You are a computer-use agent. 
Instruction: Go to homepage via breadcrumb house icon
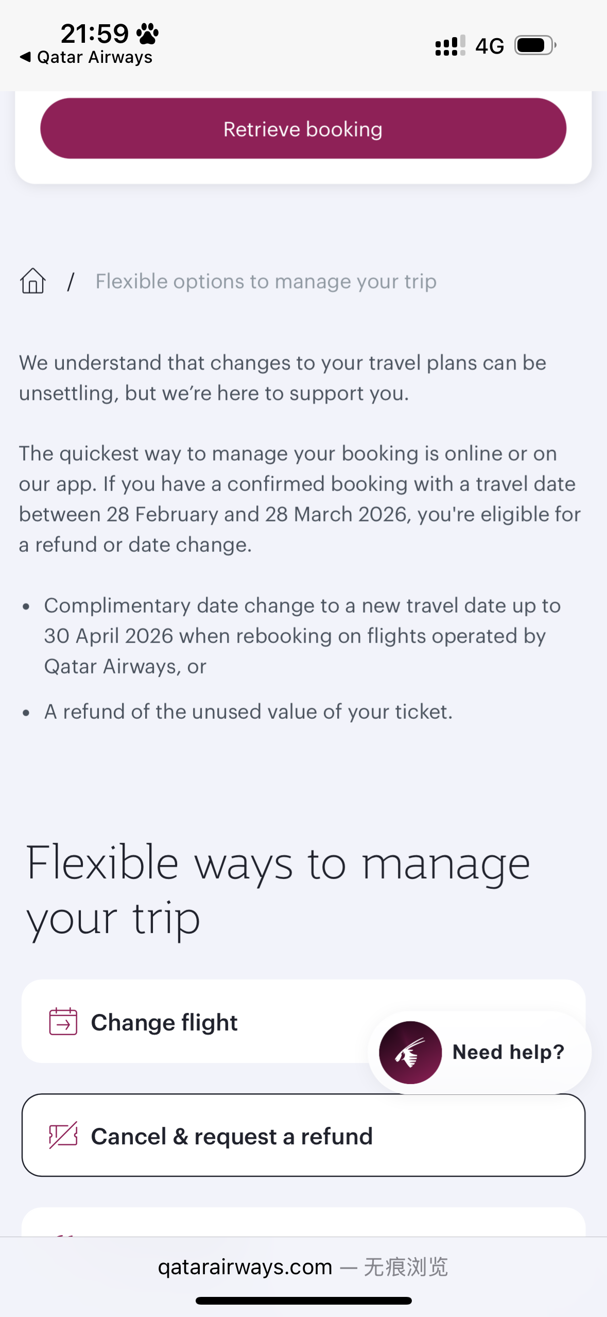click(33, 281)
